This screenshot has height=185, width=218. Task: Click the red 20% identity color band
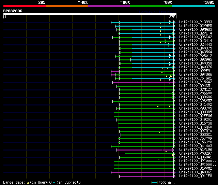[x=25, y=6]
